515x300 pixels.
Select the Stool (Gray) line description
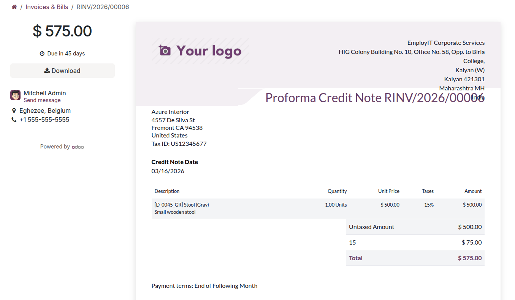182,205
